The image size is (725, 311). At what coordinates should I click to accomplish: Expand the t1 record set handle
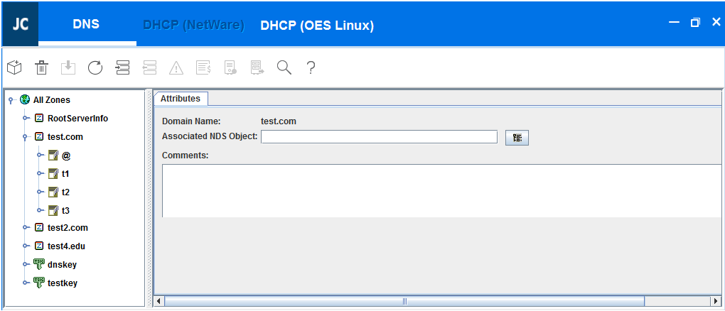tap(41, 173)
